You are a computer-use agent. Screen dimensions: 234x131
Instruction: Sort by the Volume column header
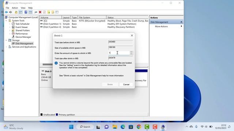[x=50, y=17]
